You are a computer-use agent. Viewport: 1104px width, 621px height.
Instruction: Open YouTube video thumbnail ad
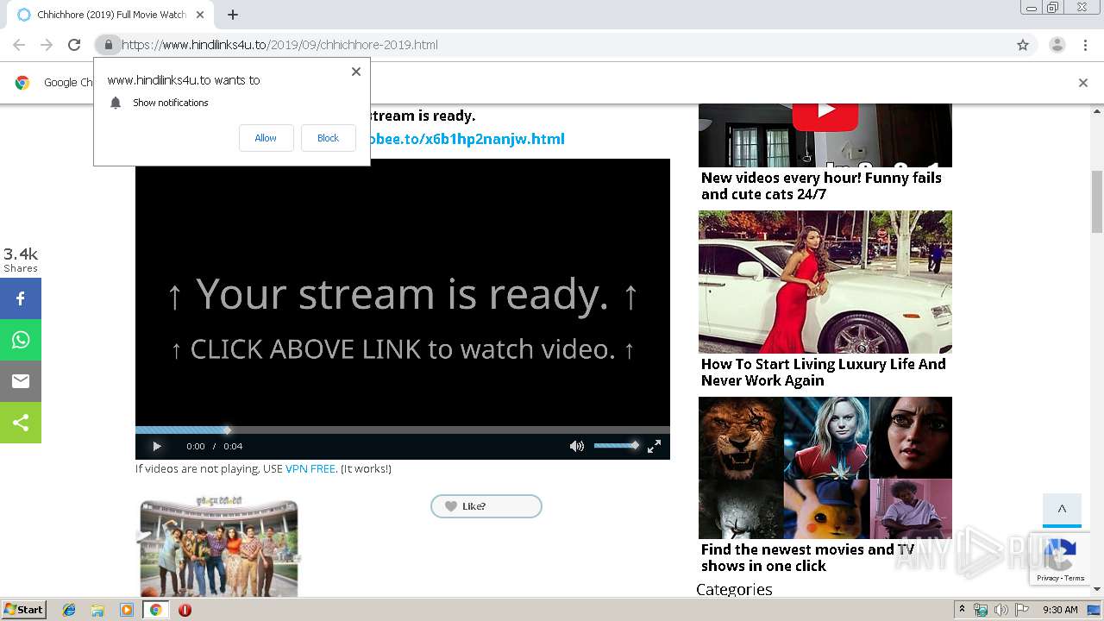tap(825, 135)
